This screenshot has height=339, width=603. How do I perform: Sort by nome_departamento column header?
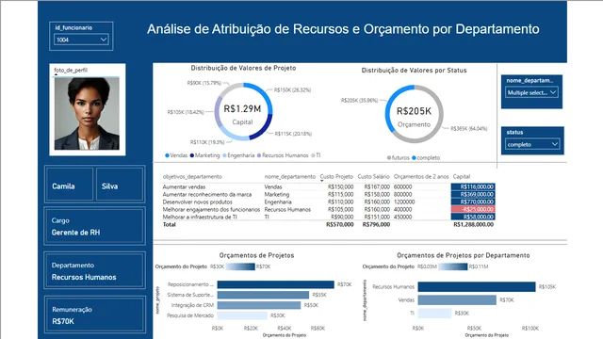(290, 176)
